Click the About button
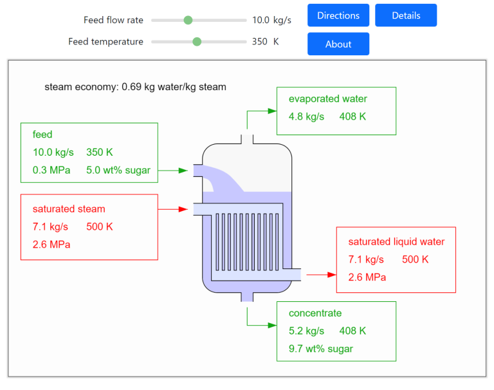 coord(338,44)
